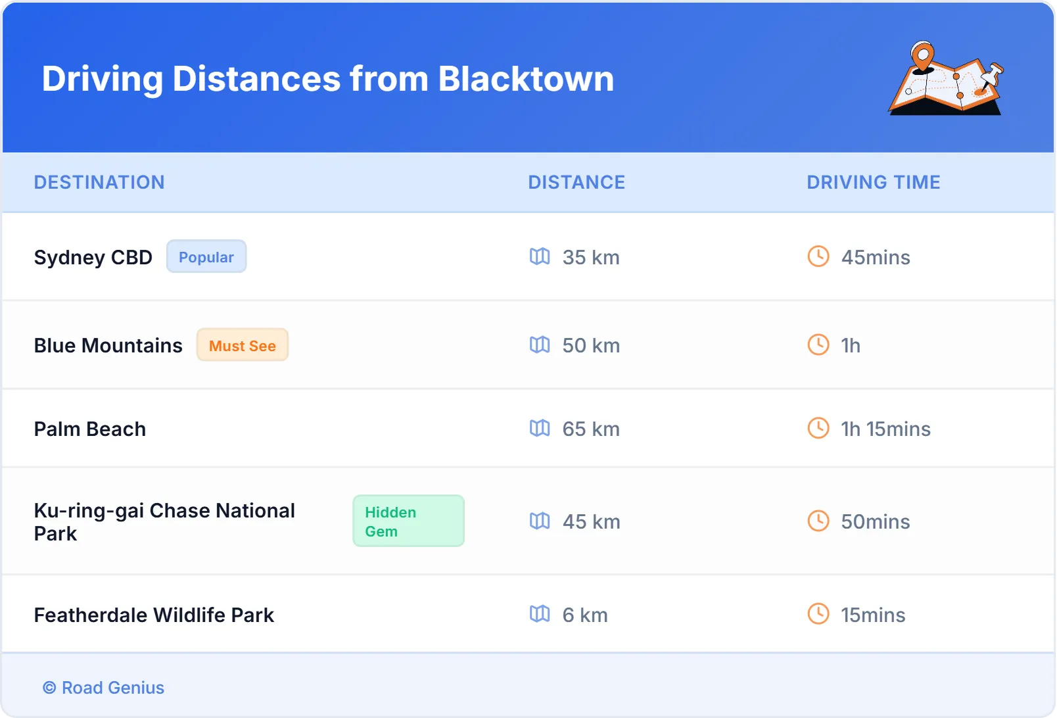Screen dimensions: 1057x718
Task: Click the 65 km distance value
Action: click(591, 429)
